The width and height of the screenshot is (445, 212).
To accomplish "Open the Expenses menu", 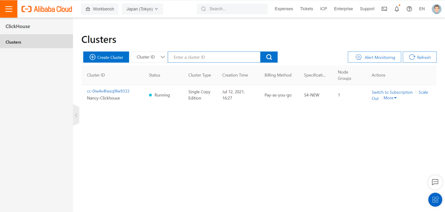I will coord(284,9).
